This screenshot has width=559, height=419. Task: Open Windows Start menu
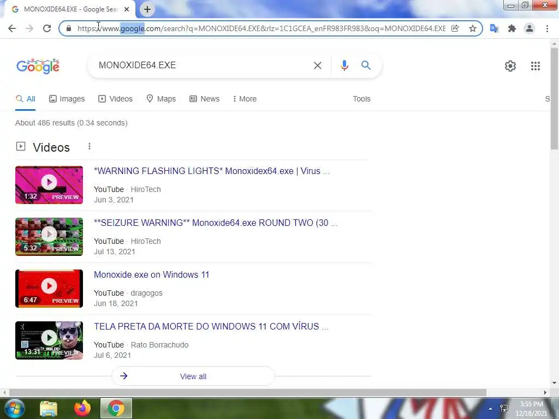(x=15, y=408)
